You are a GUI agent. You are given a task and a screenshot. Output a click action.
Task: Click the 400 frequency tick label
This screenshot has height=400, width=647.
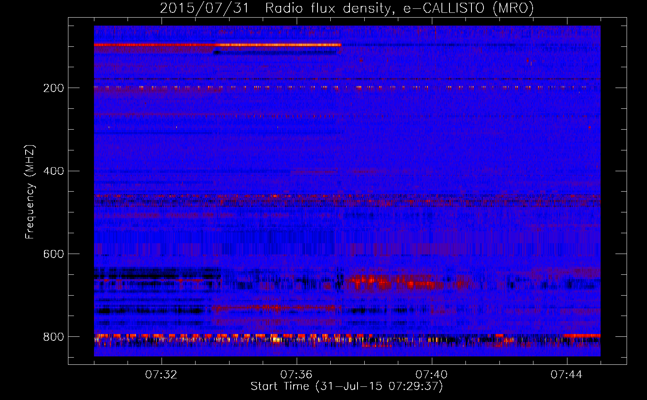pyautogui.click(x=53, y=171)
